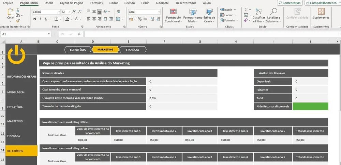Click the Cut scissors icon
341x165 pixels.
(18, 10)
